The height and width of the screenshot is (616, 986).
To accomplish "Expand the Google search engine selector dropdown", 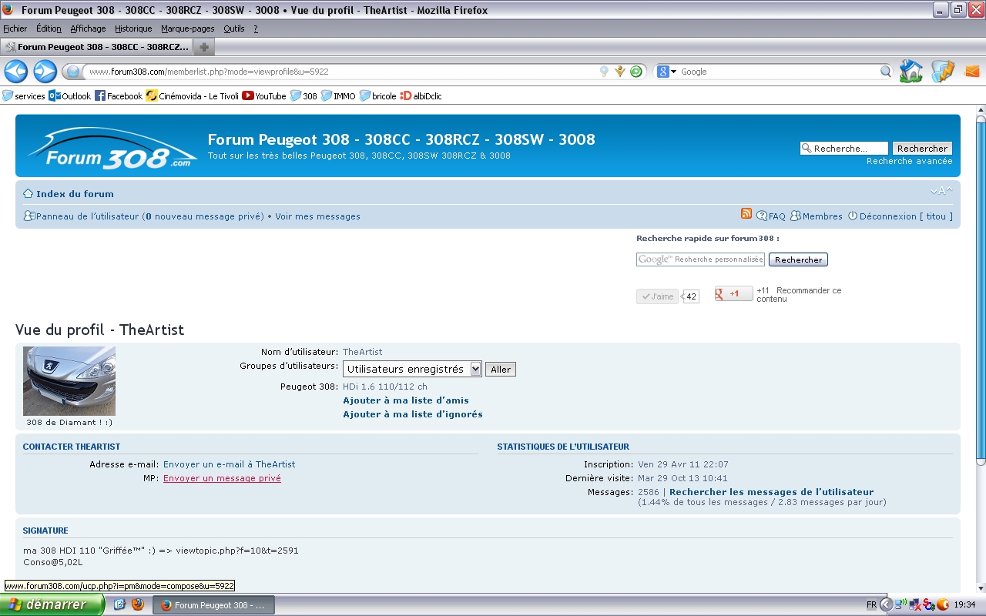I will [666, 72].
